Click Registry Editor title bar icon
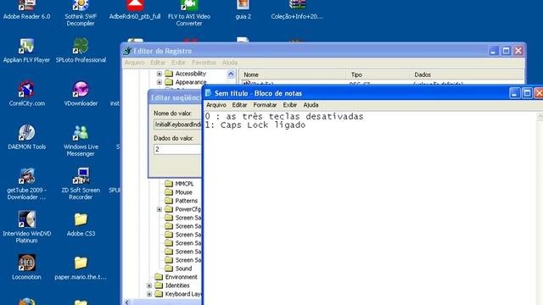 pos(127,51)
